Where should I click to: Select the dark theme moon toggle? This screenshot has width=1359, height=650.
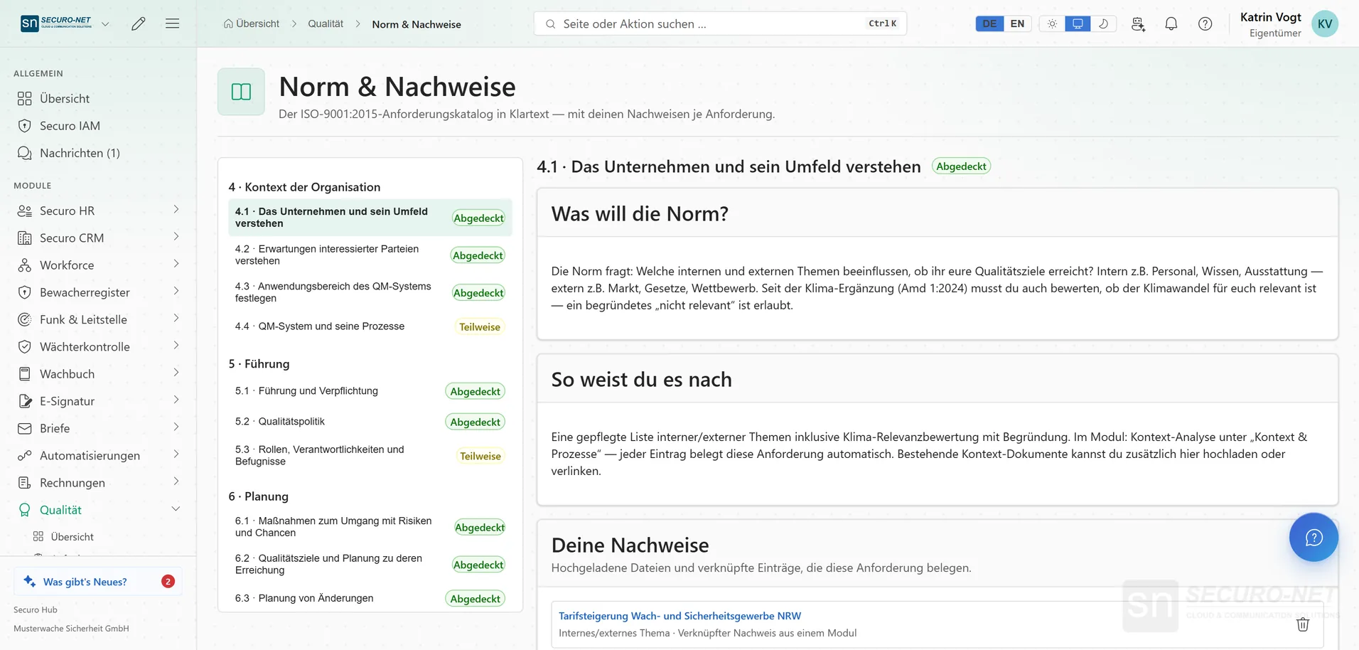pos(1103,23)
